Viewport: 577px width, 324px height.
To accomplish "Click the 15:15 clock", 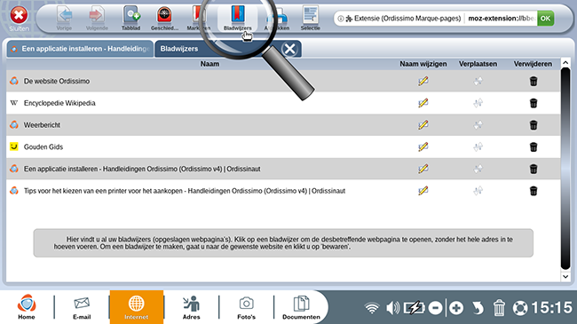I will [551, 307].
